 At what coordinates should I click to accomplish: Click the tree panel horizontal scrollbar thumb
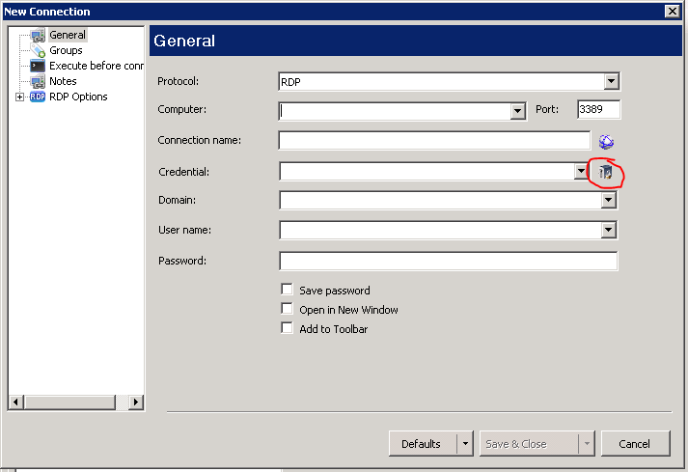69,402
